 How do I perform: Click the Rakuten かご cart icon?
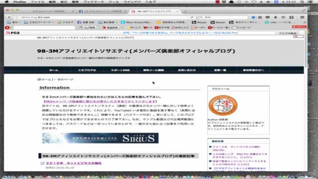click(x=148, y=27)
